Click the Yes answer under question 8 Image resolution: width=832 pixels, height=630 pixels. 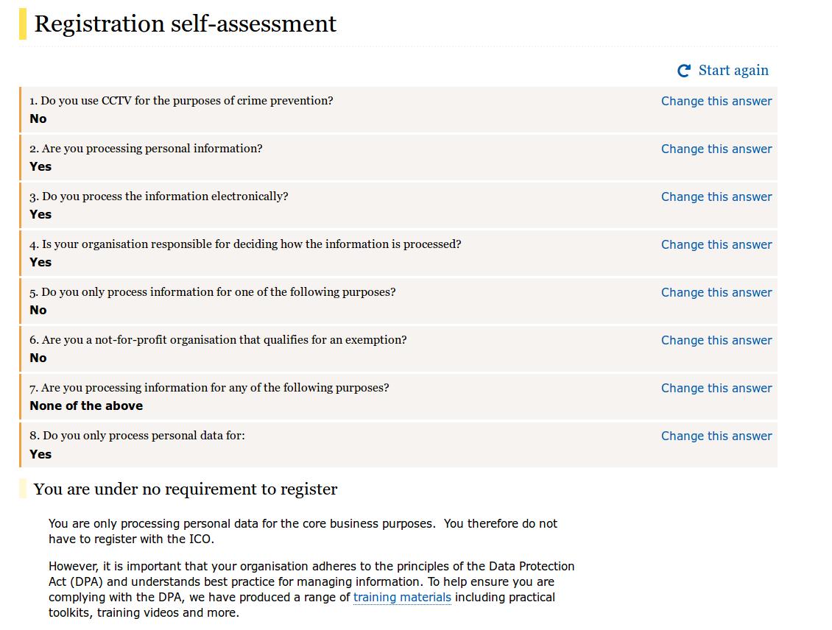[40, 455]
